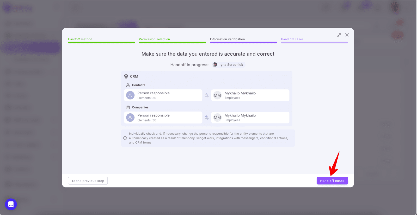Click the transfer arrow in the Companies row
The width and height of the screenshot is (417, 215).
[x=207, y=118]
